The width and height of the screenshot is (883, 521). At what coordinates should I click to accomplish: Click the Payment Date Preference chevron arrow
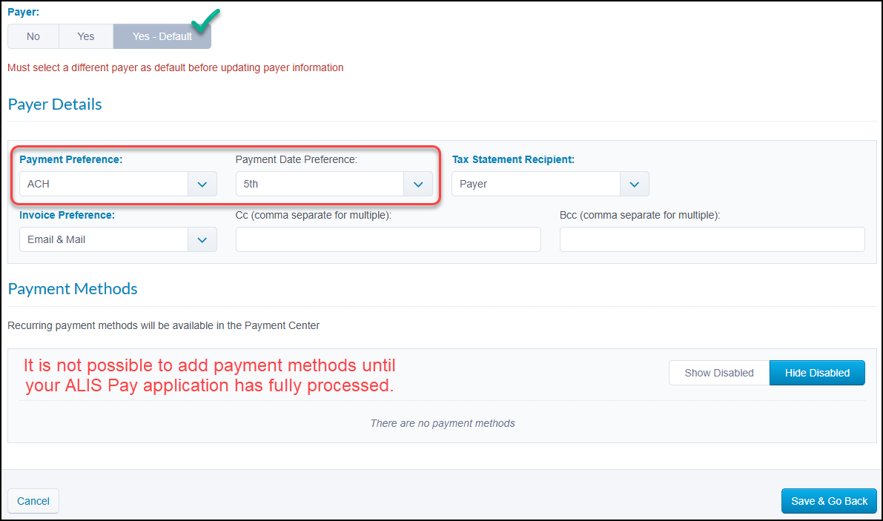tap(418, 184)
